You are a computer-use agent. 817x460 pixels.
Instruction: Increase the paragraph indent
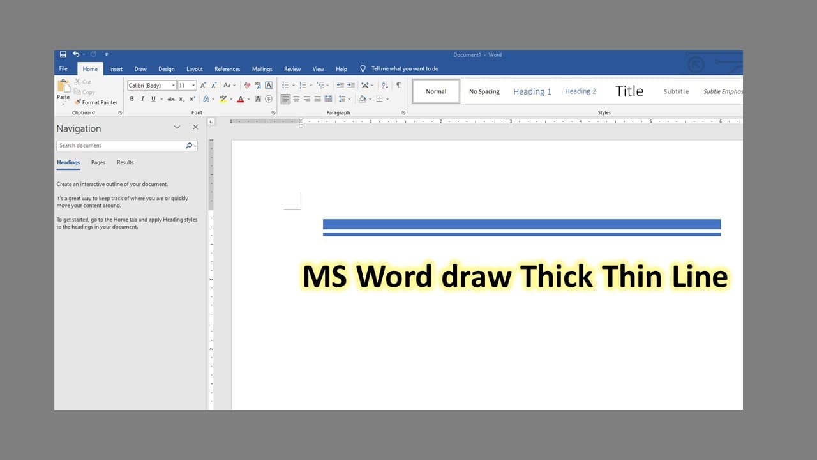(350, 85)
